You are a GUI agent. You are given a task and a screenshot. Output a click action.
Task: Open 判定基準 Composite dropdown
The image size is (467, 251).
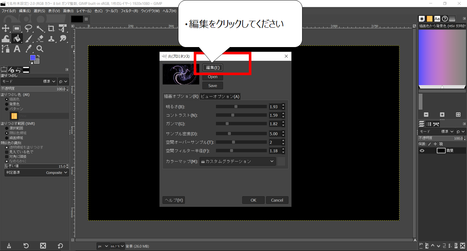(x=37, y=173)
